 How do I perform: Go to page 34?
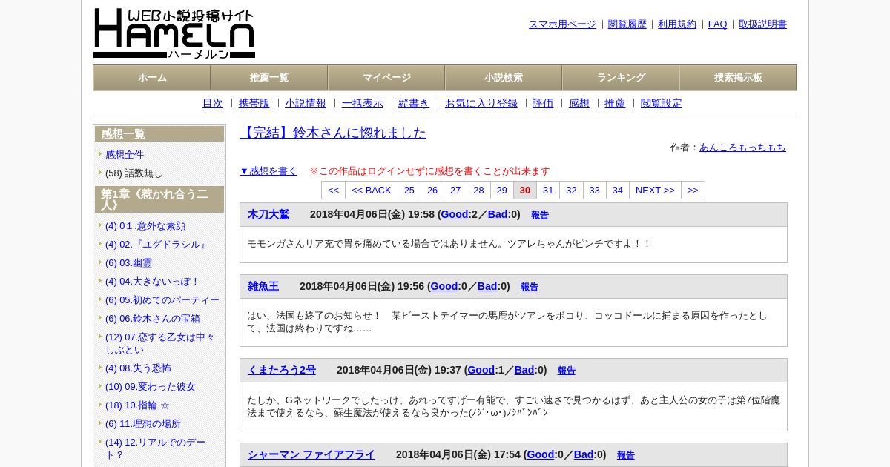(618, 191)
